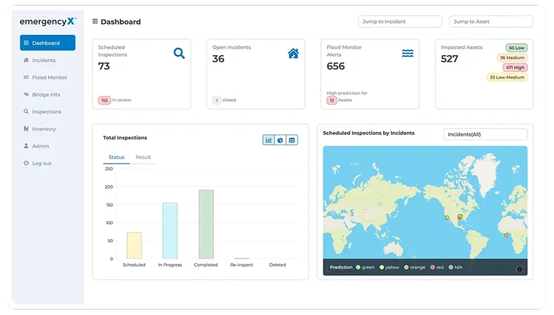Click the info icon on the map legend

pos(520,269)
